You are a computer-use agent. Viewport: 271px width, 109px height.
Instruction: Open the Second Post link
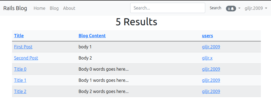[26, 58]
